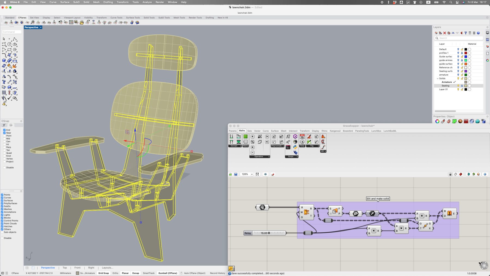This screenshot has height=276, width=490.
Task: Switch to Grasshopper Kangaroo2 tab
Action: click(335, 131)
